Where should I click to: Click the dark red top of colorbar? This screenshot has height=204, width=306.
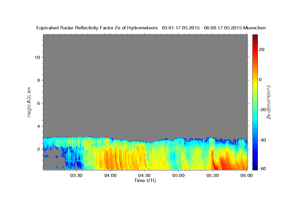tap(255, 36)
